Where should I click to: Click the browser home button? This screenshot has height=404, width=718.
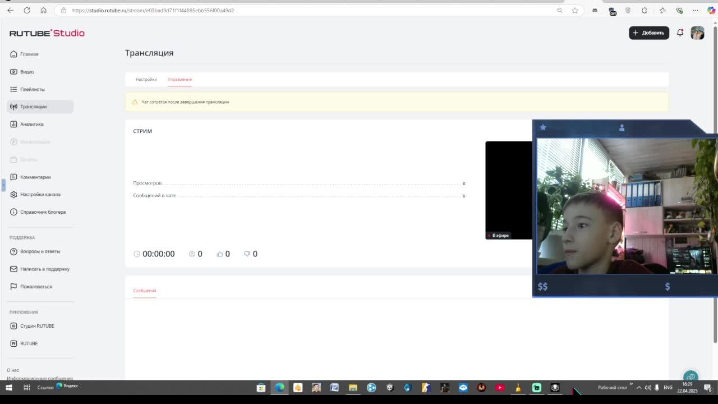pos(43,10)
